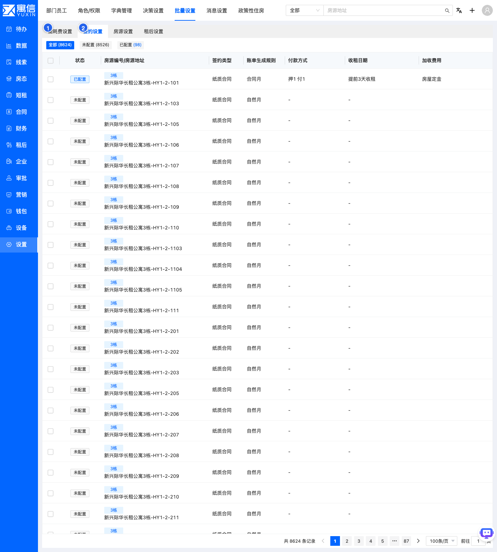The image size is (497, 552).
Task: Select the 短租 sidebar icon
Action: 9,95
